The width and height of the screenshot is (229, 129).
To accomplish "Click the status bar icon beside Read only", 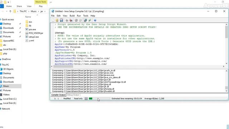I will [86, 99].
